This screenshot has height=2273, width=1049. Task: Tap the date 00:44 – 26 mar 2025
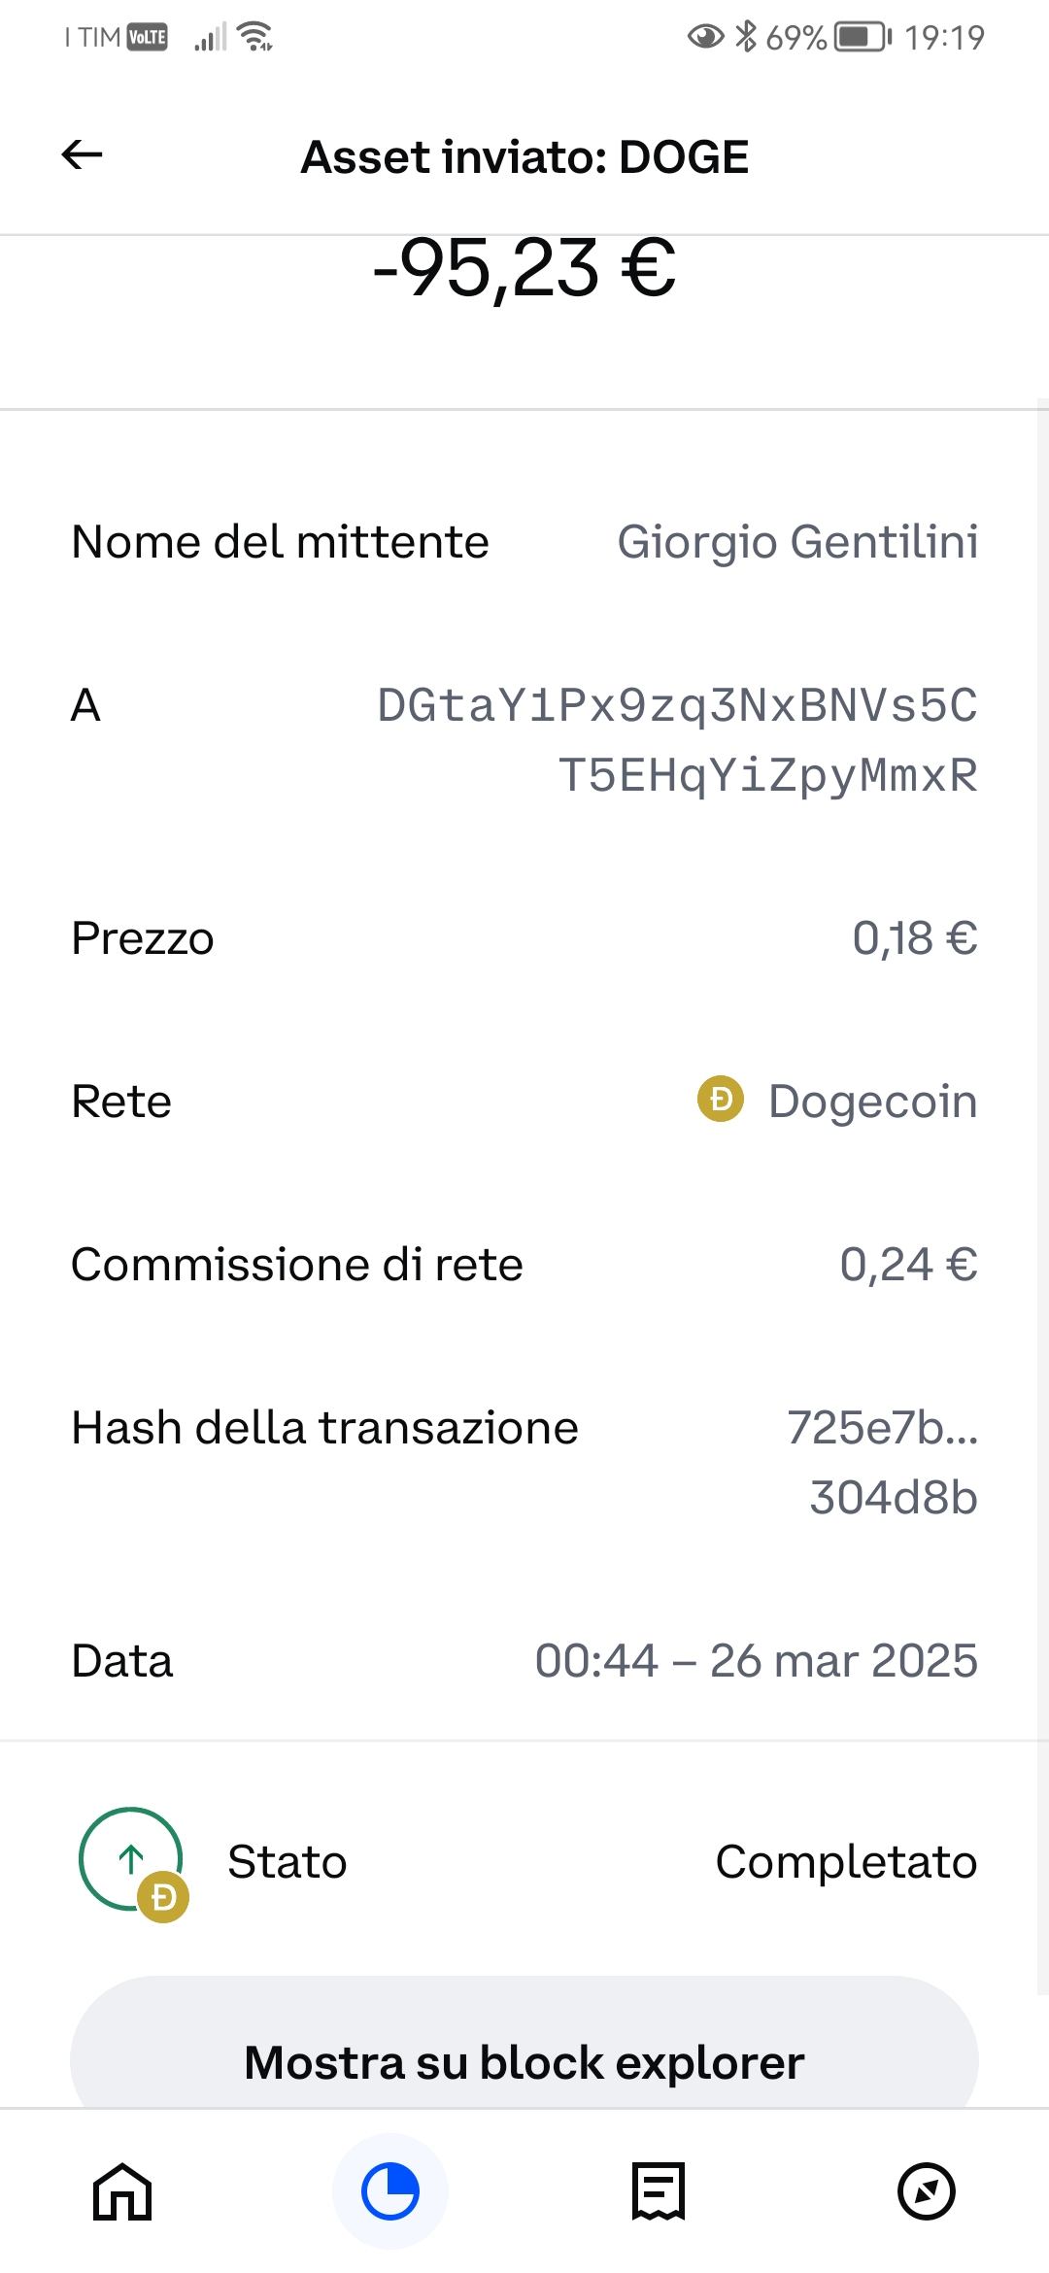[756, 1660]
